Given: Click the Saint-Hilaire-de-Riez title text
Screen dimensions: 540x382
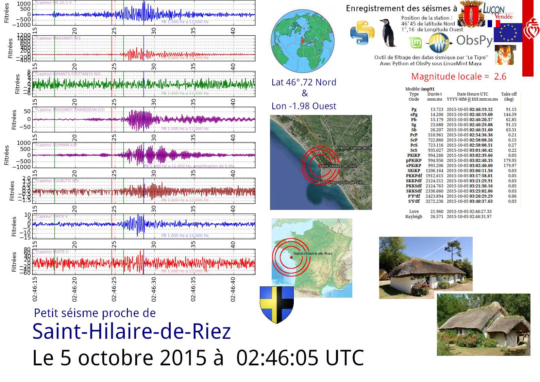Looking at the screenshot, I should [132, 331].
